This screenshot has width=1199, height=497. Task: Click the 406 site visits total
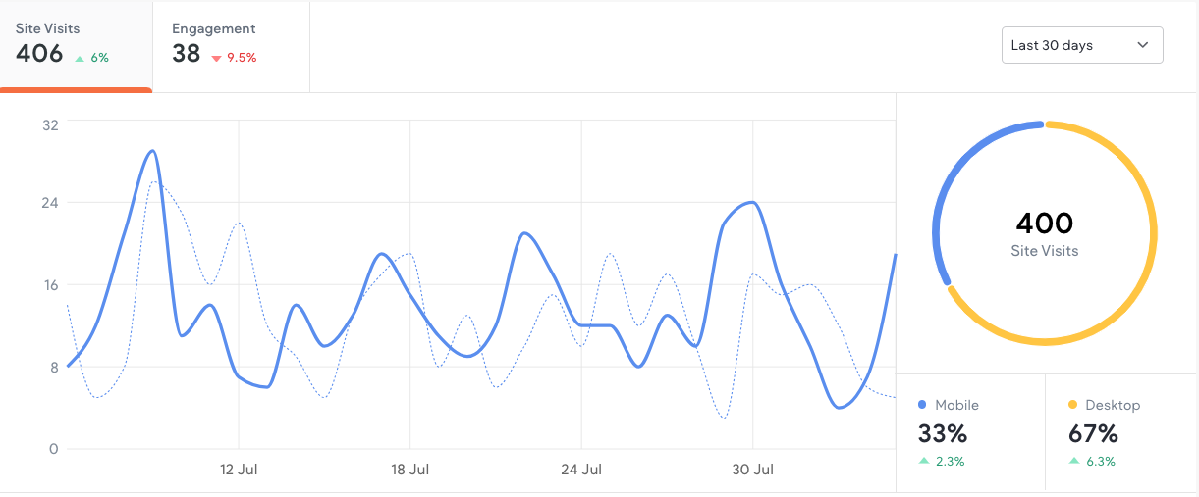pyautogui.click(x=39, y=53)
